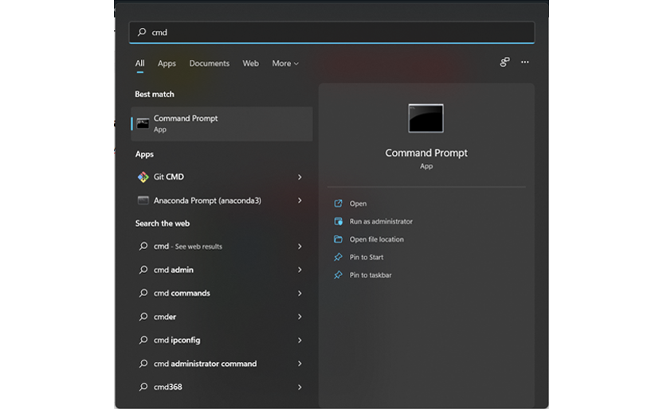This screenshot has width=663, height=409.
Task: Click search icon beside 'cmd368'
Action: pyautogui.click(x=143, y=387)
